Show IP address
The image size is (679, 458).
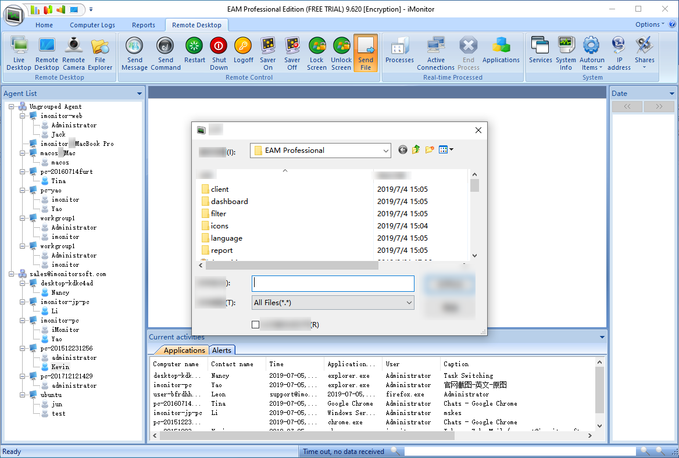(x=619, y=53)
